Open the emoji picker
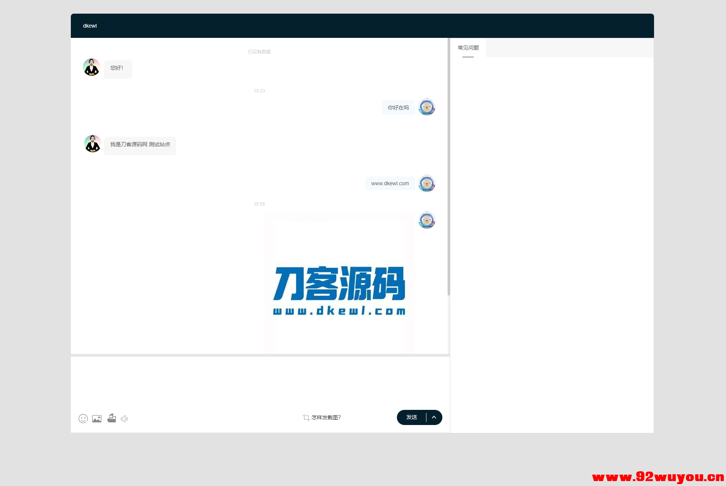This screenshot has width=726, height=486. tap(83, 419)
